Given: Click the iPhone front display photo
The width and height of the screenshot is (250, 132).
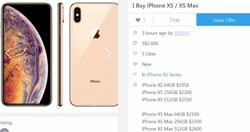Looking at the screenshot, I should 26,55.
